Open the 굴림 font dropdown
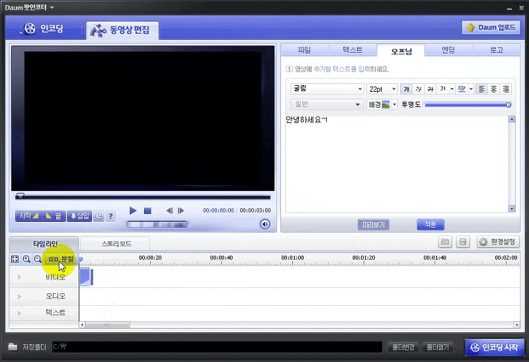This screenshot has height=362, width=529. (x=327, y=89)
